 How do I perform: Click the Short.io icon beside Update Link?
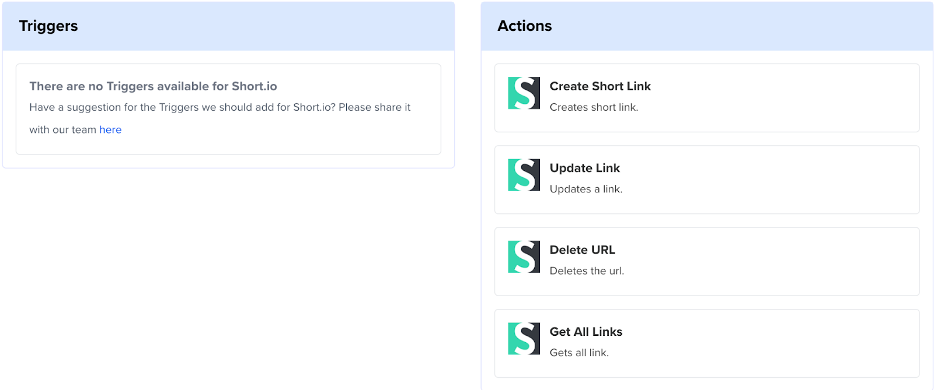(x=524, y=175)
